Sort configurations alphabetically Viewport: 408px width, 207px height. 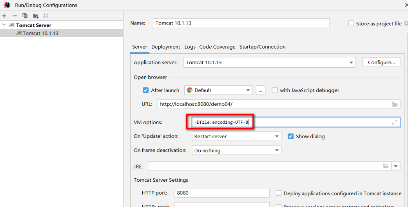[x=46, y=16]
